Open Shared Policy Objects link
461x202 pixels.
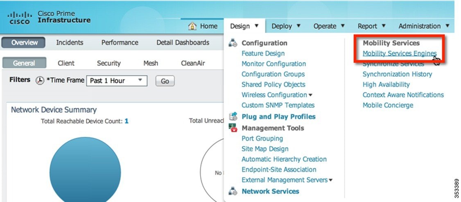(x=273, y=84)
